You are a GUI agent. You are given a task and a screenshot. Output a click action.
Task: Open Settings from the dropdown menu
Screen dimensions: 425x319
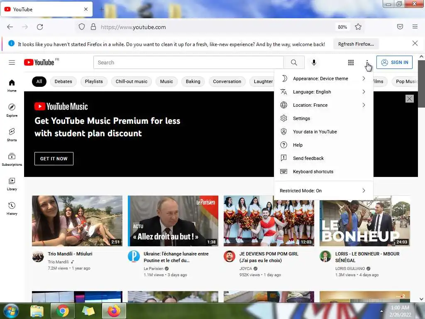coord(324,118)
